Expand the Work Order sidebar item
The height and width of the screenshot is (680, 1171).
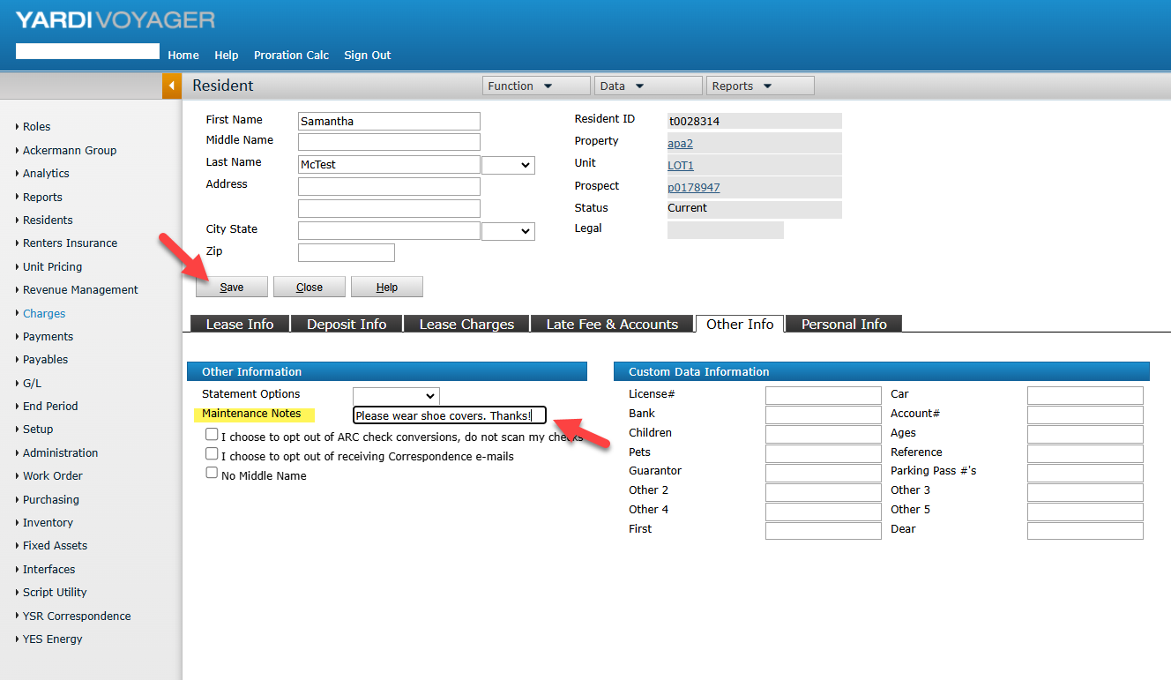point(52,476)
